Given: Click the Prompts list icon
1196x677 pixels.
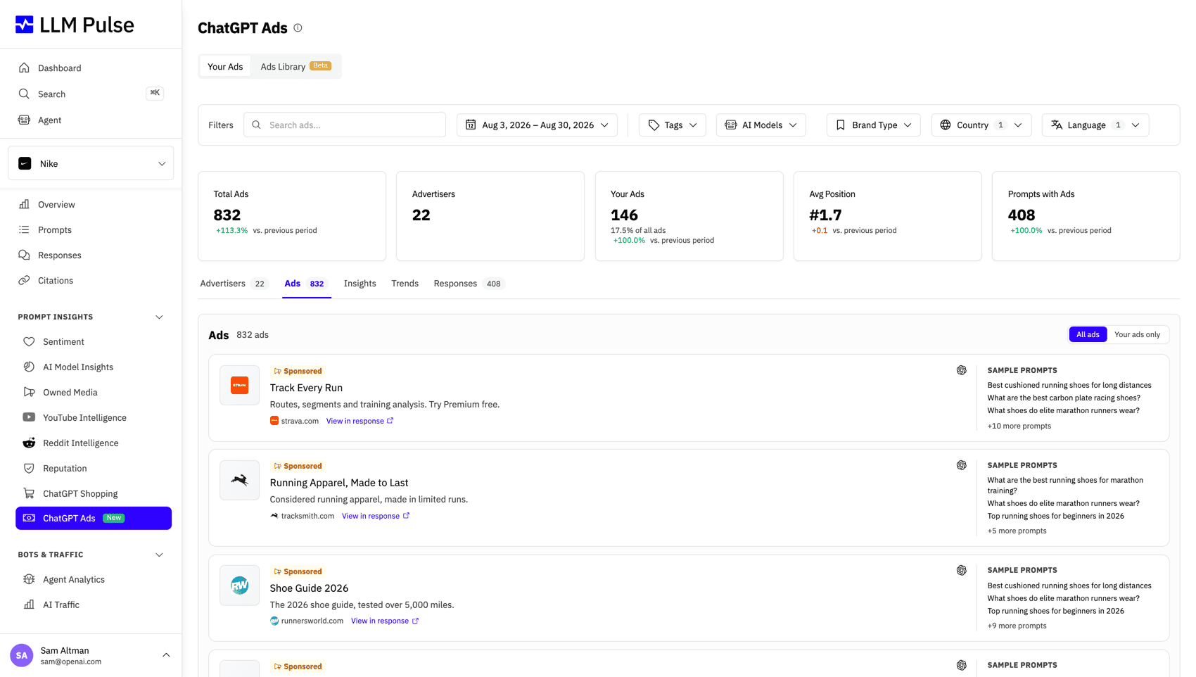Looking at the screenshot, I should 25,229.
